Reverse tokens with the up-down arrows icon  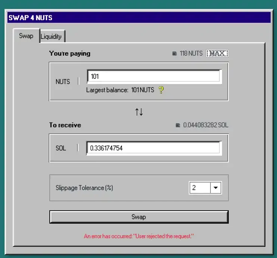click(x=139, y=112)
